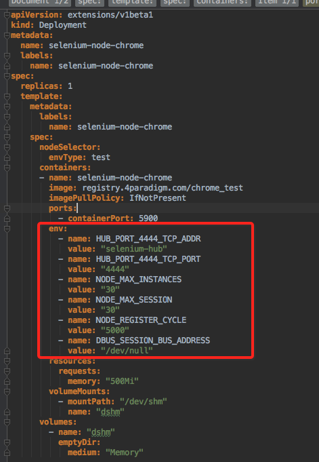Collapse the template block
The image size is (319, 462).
tap(7, 96)
